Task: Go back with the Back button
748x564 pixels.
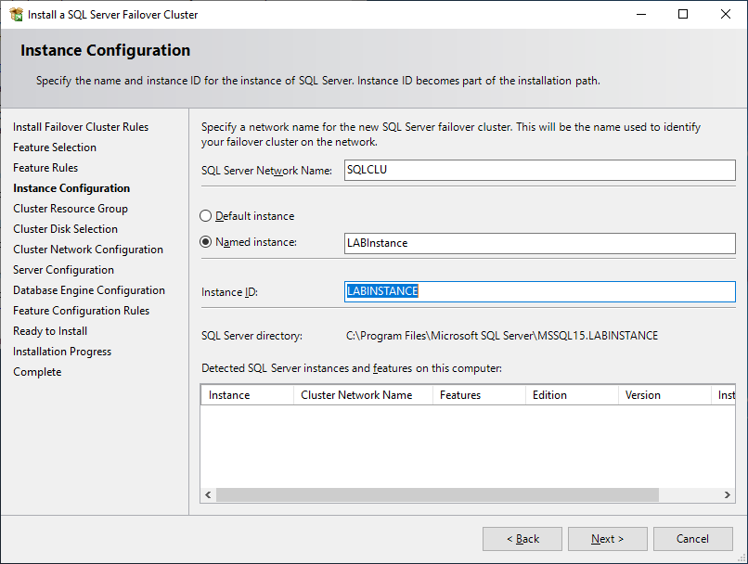Action: tap(522, 539)
